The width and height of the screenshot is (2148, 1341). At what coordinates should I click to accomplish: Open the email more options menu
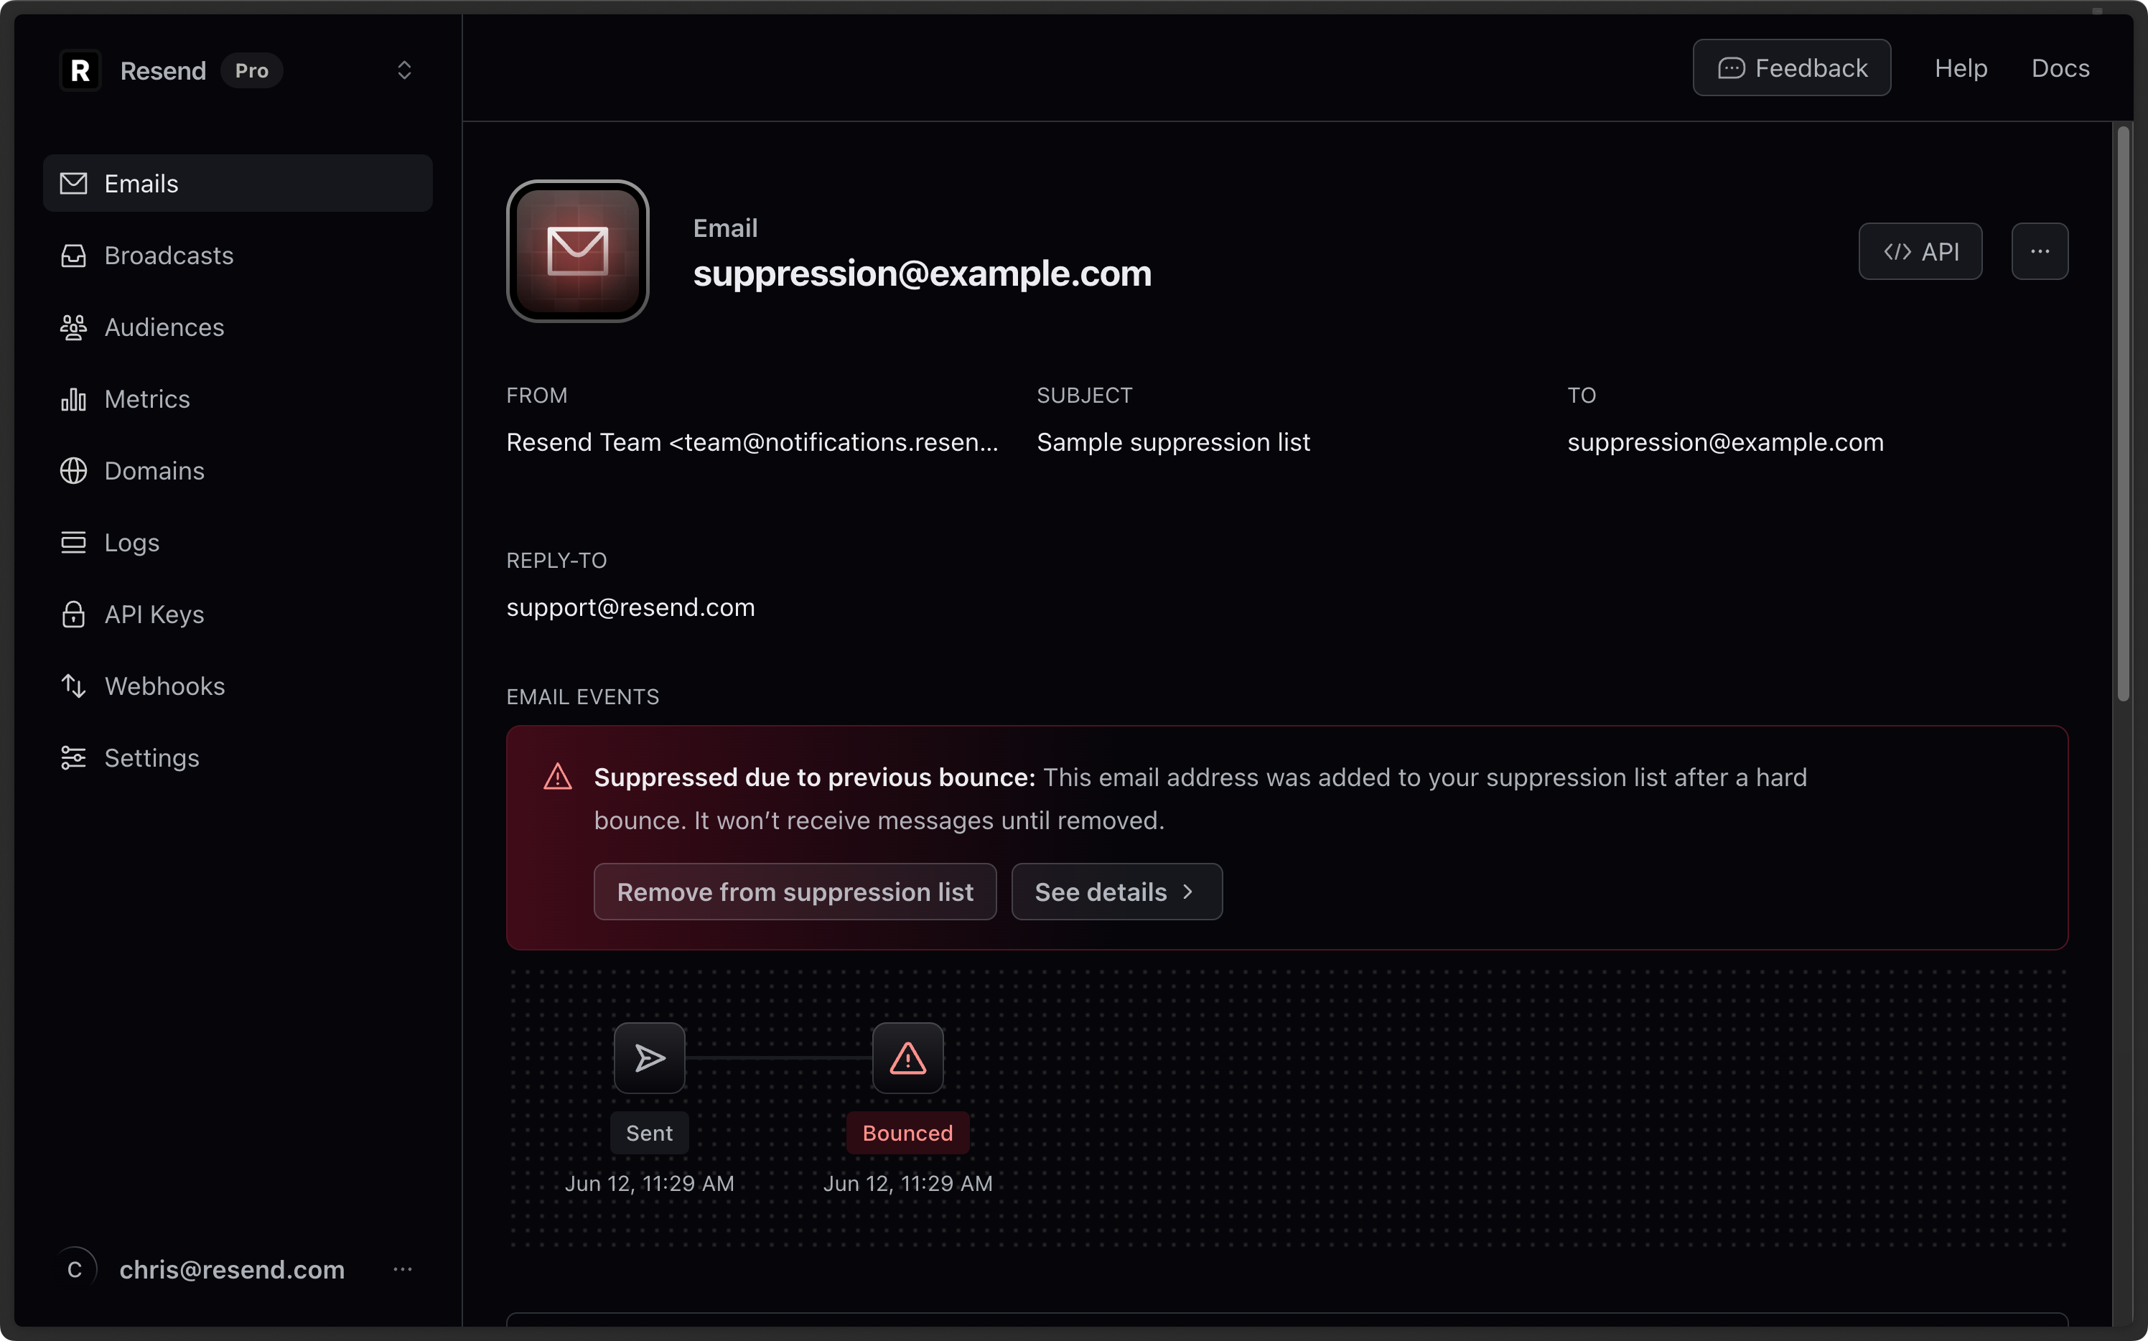coord(2040,252)
